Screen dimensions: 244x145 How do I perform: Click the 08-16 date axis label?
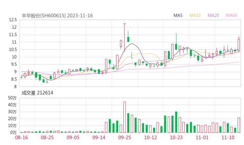click(x=21, y=137)
